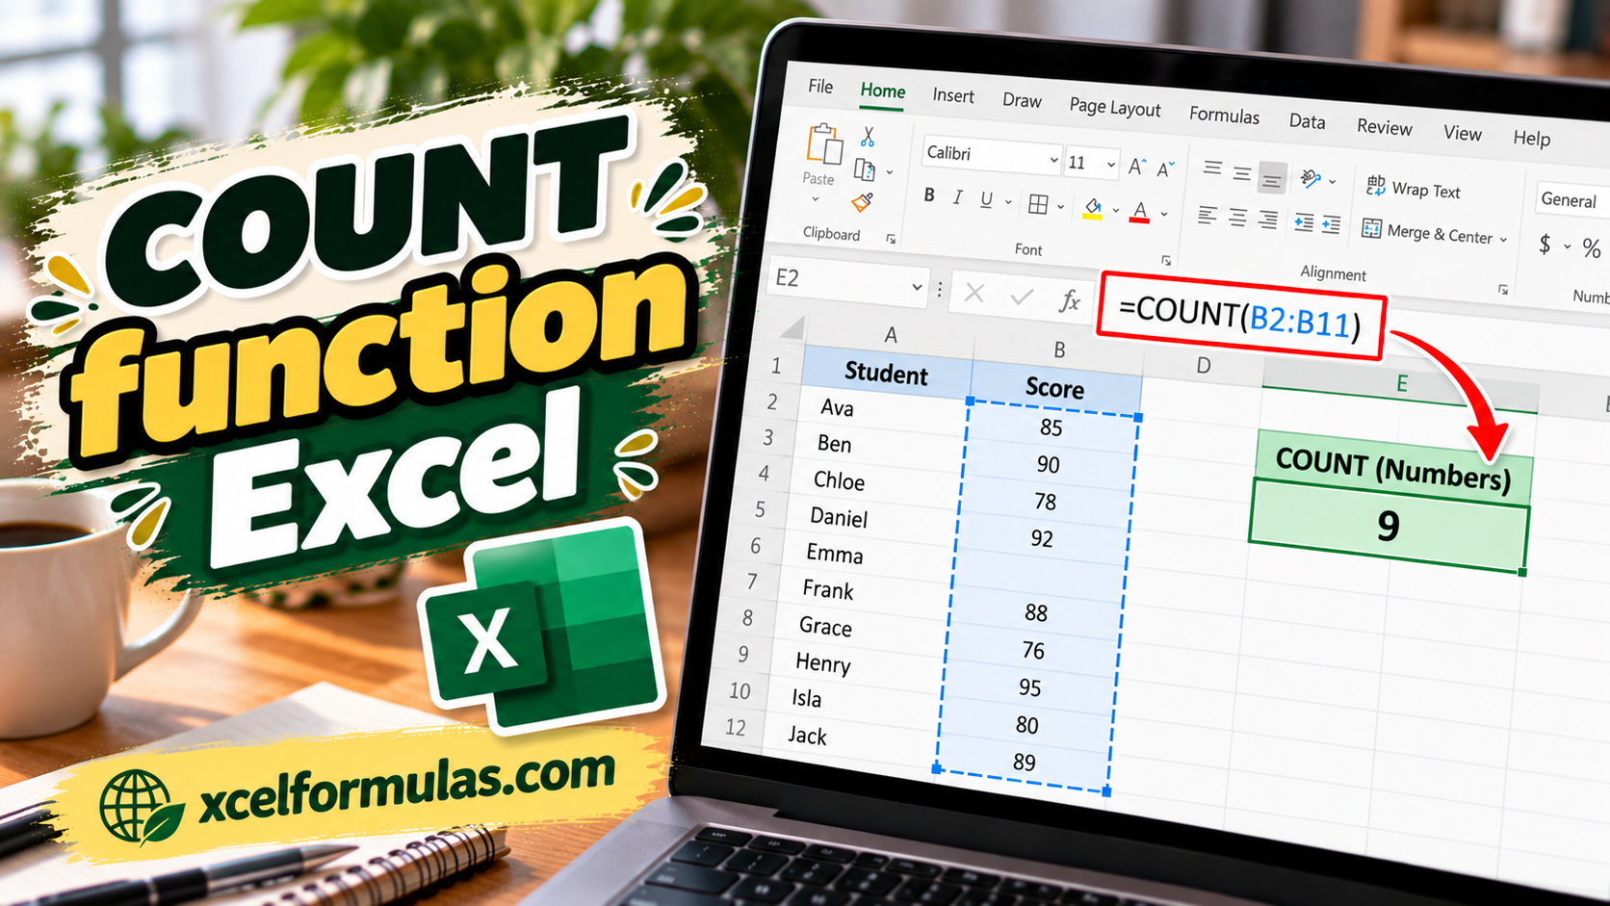
Task: Toggle Wrap Text
Action: [1413, 189]
